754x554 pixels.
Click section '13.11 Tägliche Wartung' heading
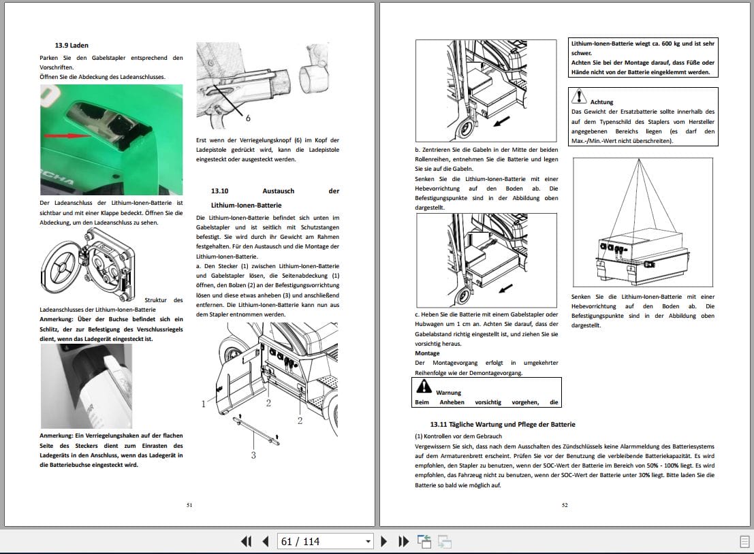pos(502,424)
